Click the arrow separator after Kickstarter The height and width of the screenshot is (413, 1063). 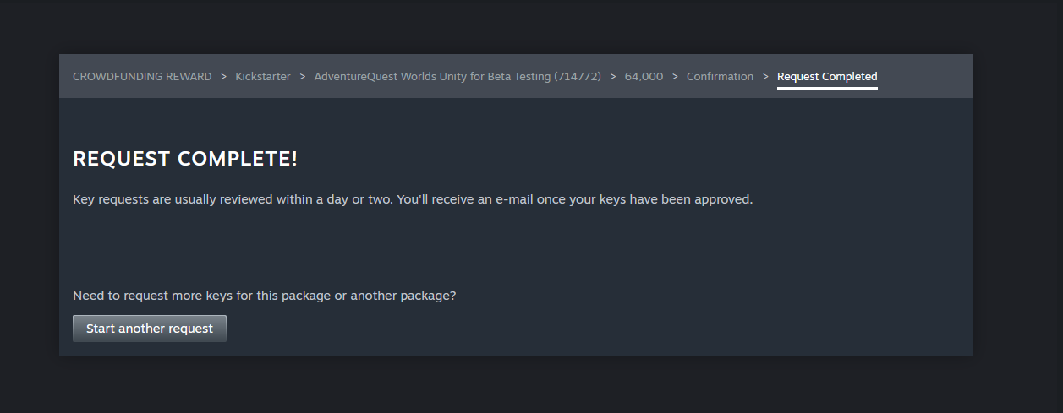(x=303, y=77)
